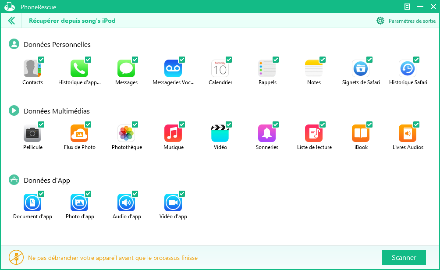440x270 pixels.
Task: Click the Données Personnelles person icon
Action: point(14,44)
